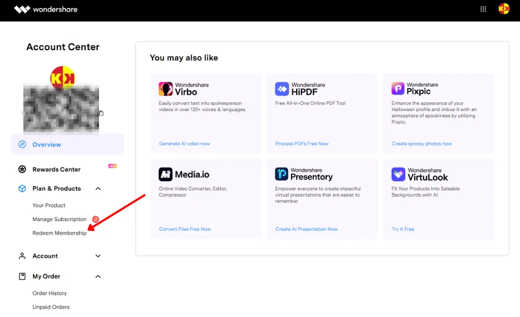Collapse the Plan & Products section
The width and height of the screenshot is (520, 317).
click(98, 189)
